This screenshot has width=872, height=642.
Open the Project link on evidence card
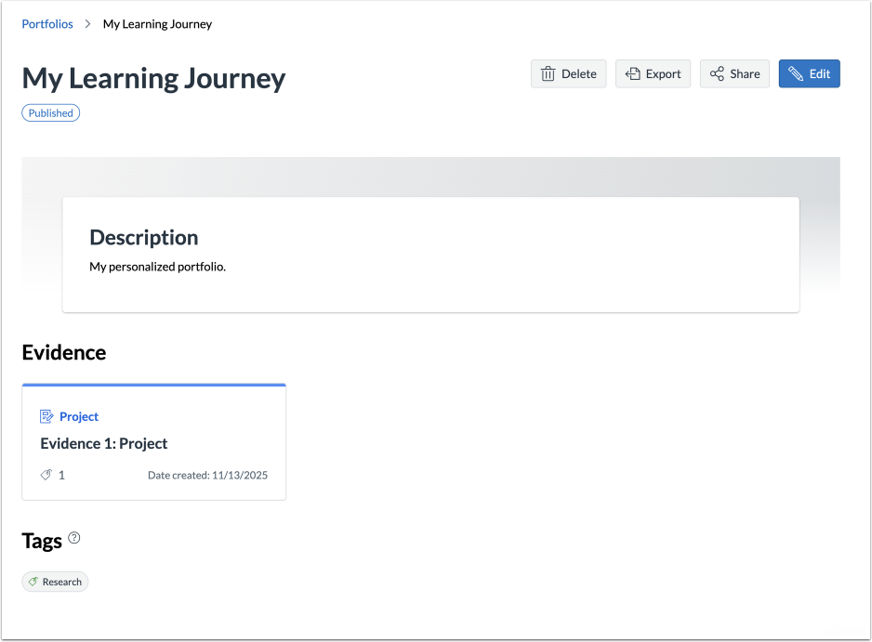[79, 416]
